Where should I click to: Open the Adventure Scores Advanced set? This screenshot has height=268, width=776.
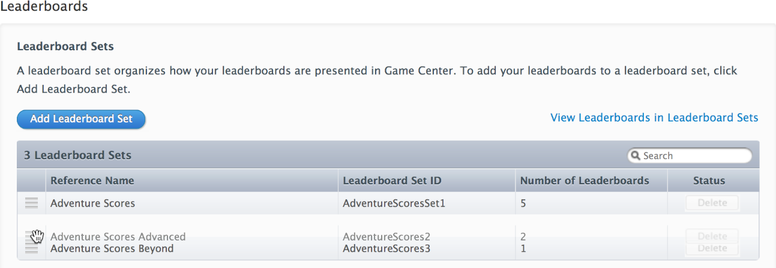[x=118, y=236]
